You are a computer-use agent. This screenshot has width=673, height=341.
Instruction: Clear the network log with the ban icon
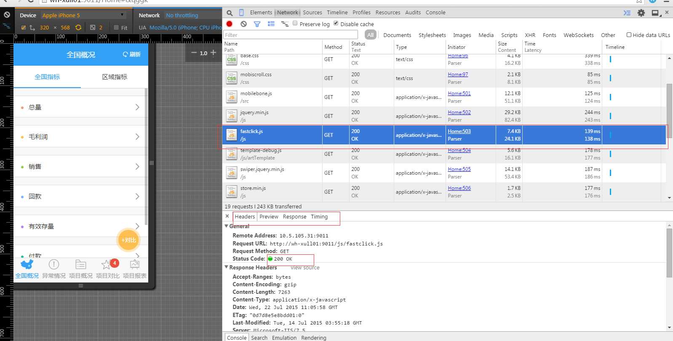click(x=243, y=24)
